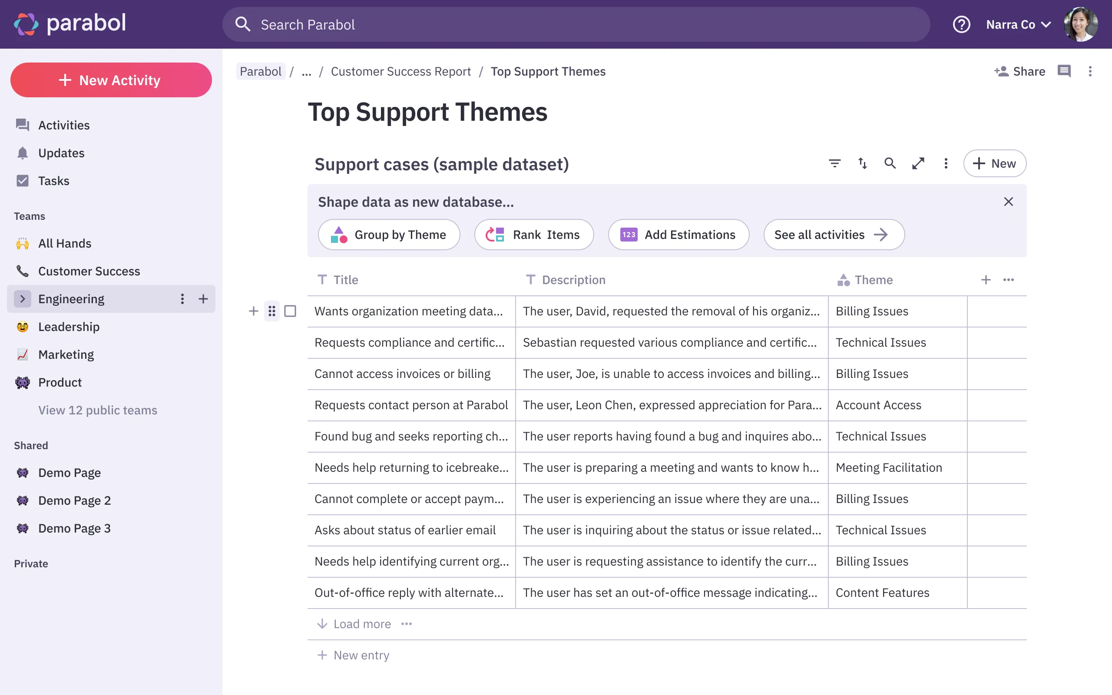The image size is (1112, 695).
Task: Open Demo Page 2
Action: 74,500
